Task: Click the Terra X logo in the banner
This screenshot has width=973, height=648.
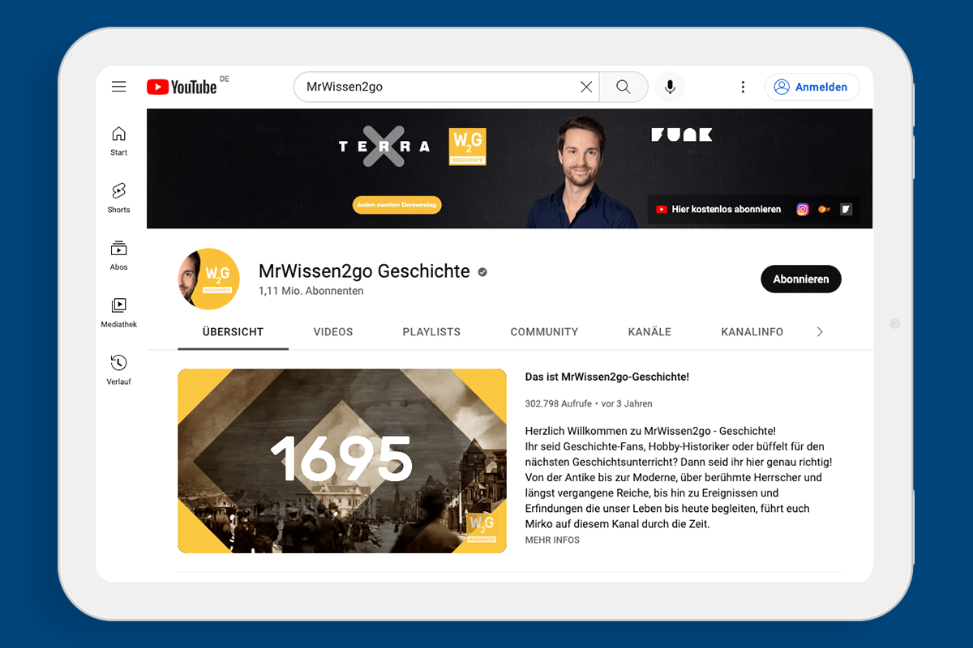Action: (x=384, y=147)
